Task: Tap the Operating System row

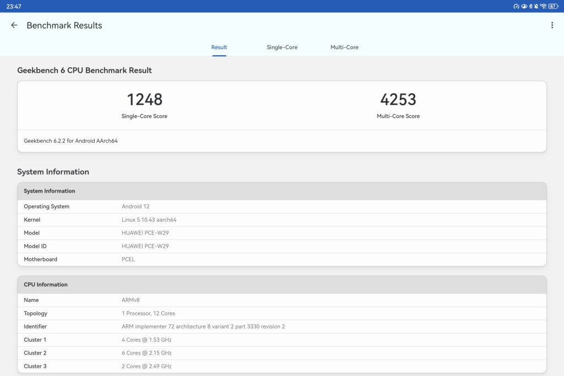Action: [281, 206]
